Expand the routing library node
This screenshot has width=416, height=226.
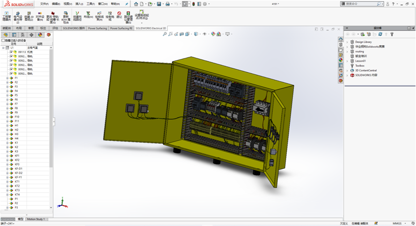pos(348,51)
